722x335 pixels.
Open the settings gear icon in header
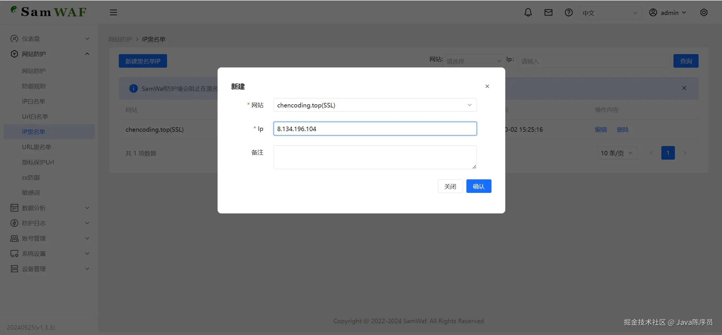(704, 12)
